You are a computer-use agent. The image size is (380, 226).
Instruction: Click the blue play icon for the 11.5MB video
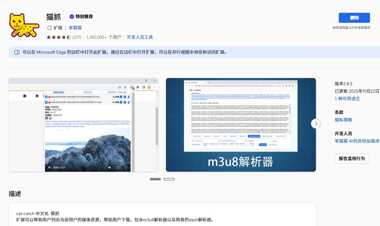click(124, 102)
